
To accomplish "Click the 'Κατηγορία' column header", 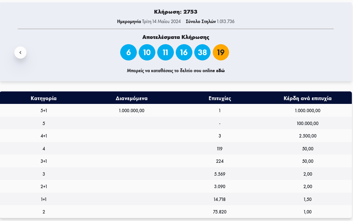I will (44, 98).
